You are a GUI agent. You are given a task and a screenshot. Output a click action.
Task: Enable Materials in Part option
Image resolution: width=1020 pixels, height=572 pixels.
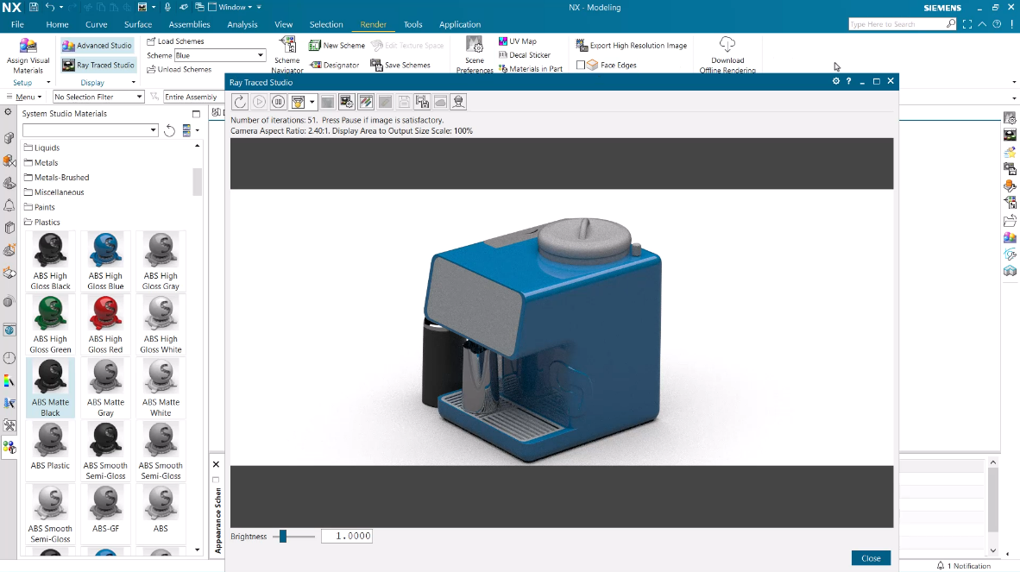pyautogui.click(x=531, y=67)
